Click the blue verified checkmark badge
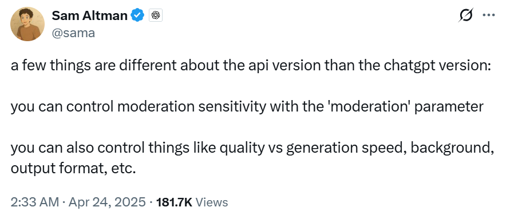The width and height of the screenshot is (510, 215). 137,15
